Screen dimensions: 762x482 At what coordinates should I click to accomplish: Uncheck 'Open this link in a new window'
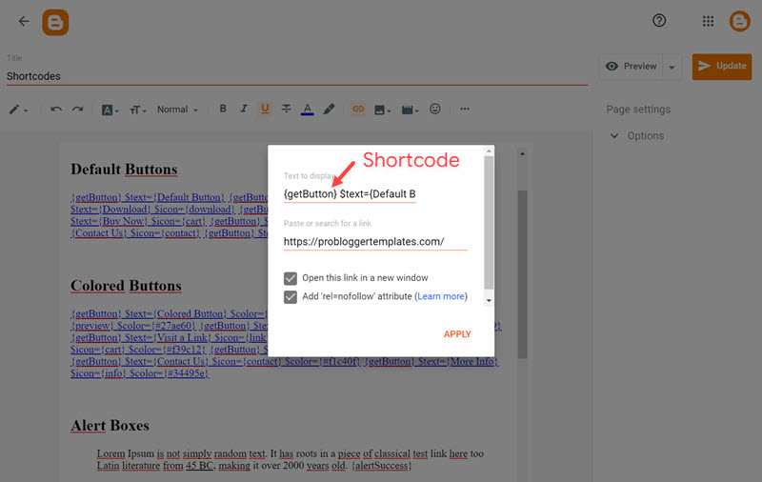click(291, 278)
